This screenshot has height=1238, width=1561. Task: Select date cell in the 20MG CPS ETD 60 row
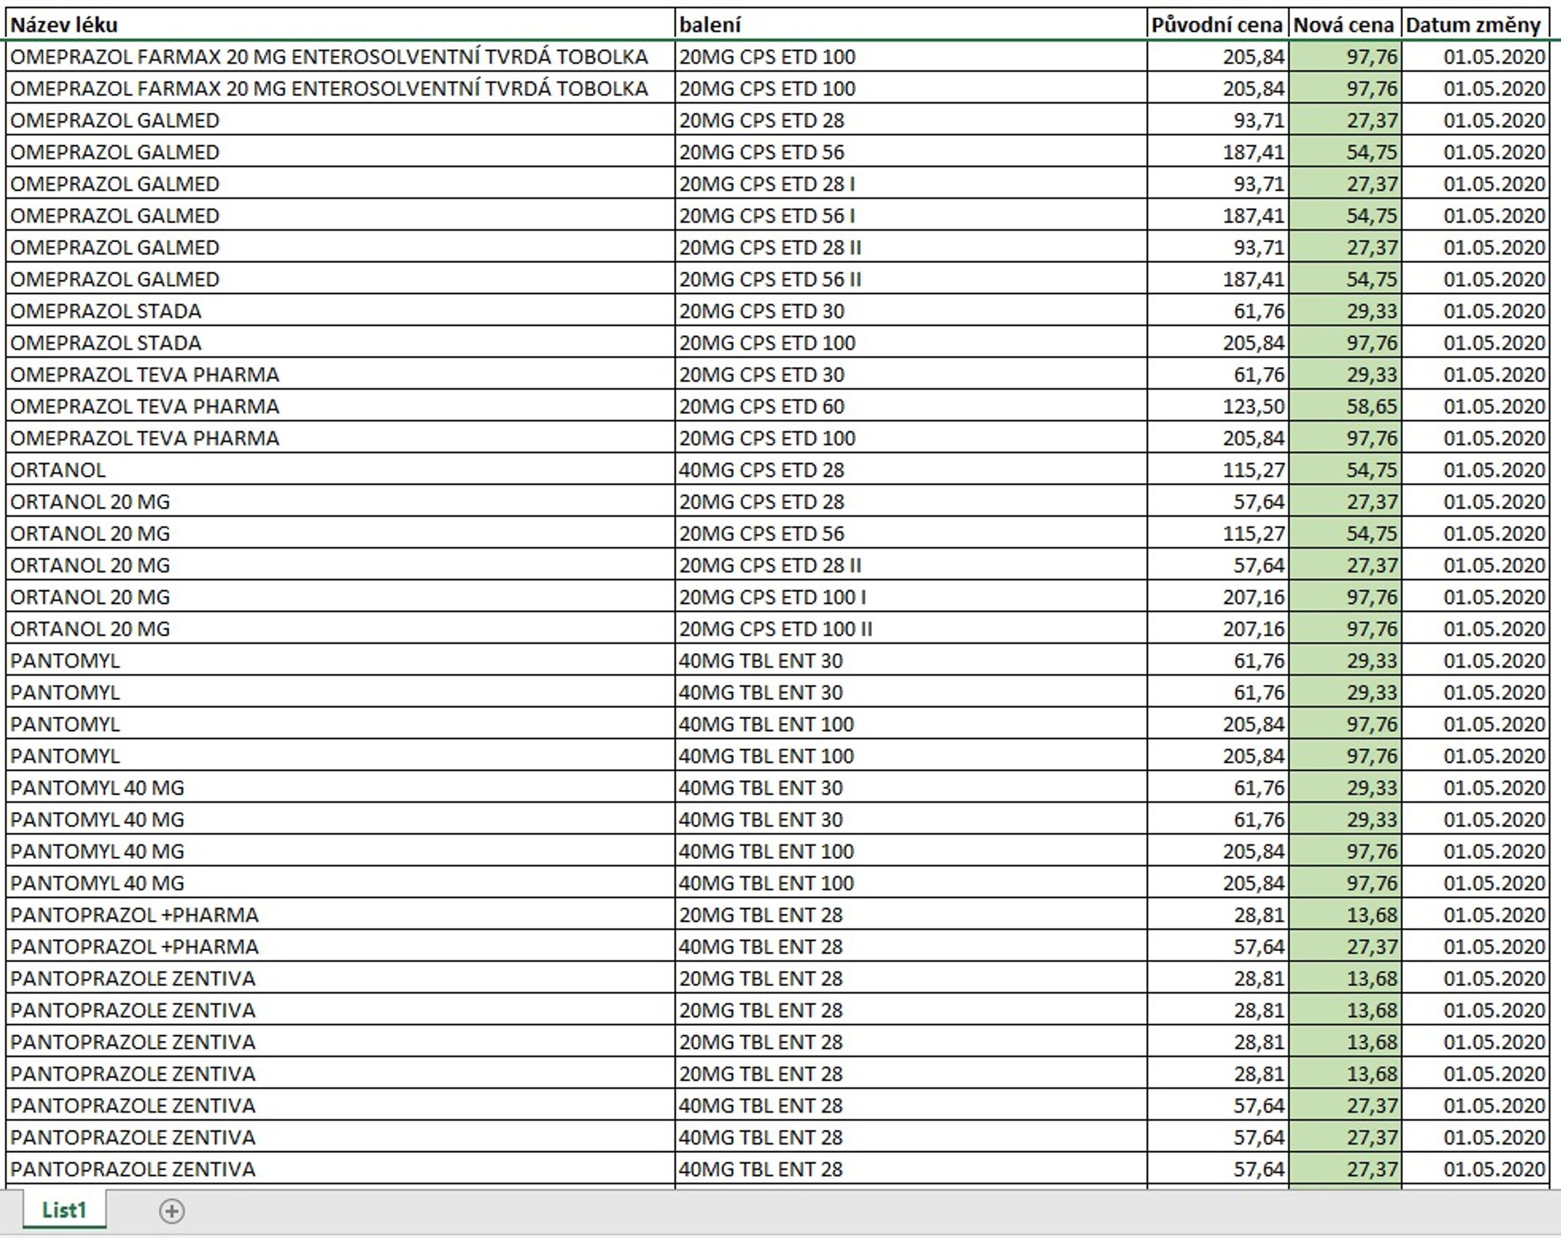coord(1476,407)
